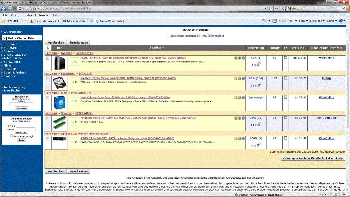Click the read mail icon in command bar
This screenshot has width=350, height=197.
(x=284, y=21)
